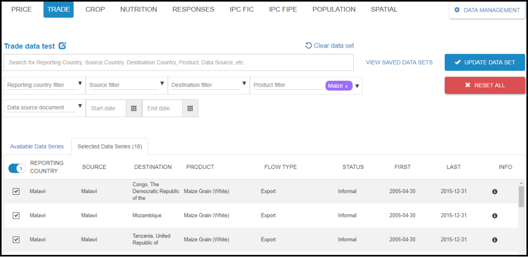
Task: Switch to the Available Data Series tab
Action: pyautogui.click(x=37, y=146)
